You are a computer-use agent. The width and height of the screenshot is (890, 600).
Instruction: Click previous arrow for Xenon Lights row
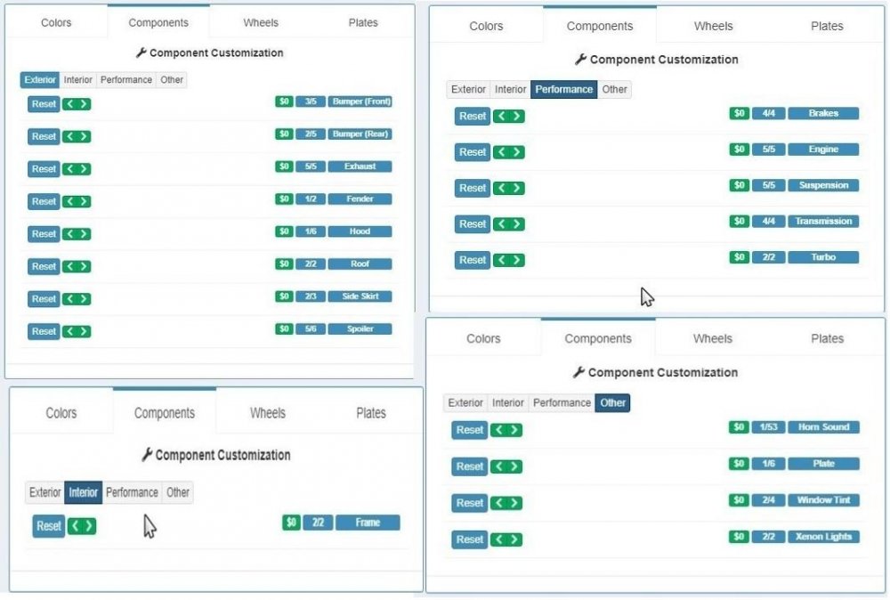[498, 539]
